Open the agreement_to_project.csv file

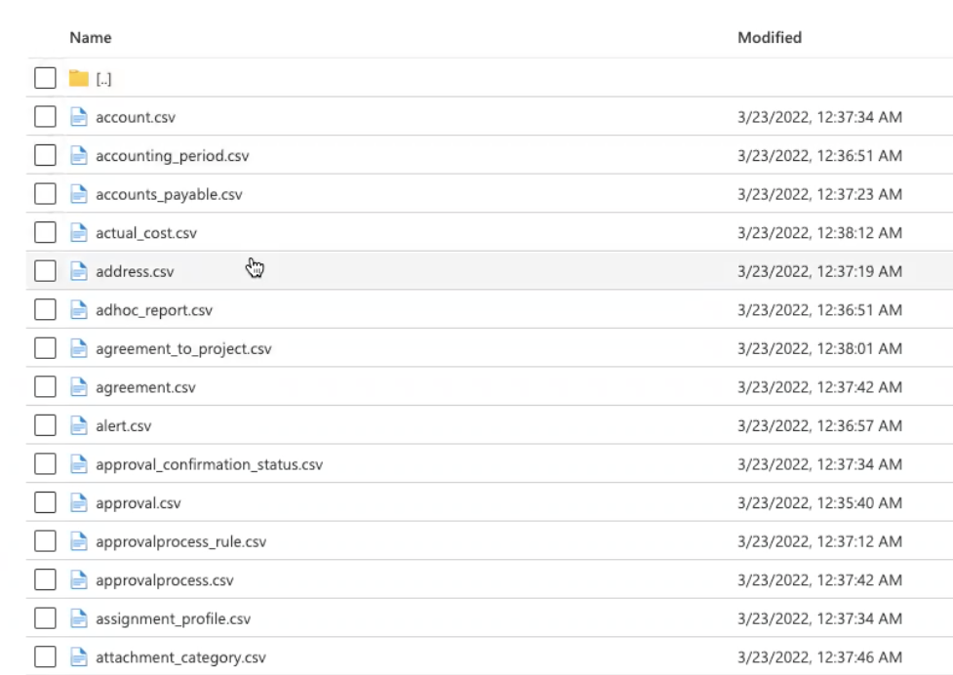coord(183,349)
